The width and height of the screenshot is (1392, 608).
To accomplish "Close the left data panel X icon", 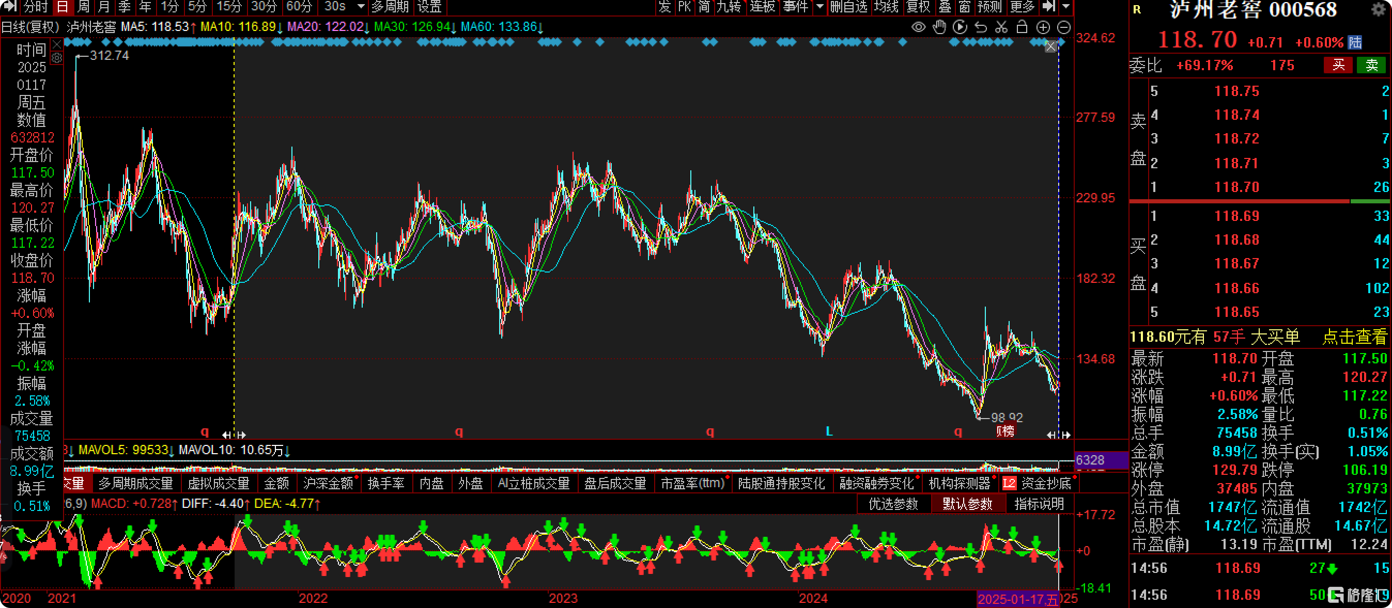I will pyautogui.click(x=57, y=44).
